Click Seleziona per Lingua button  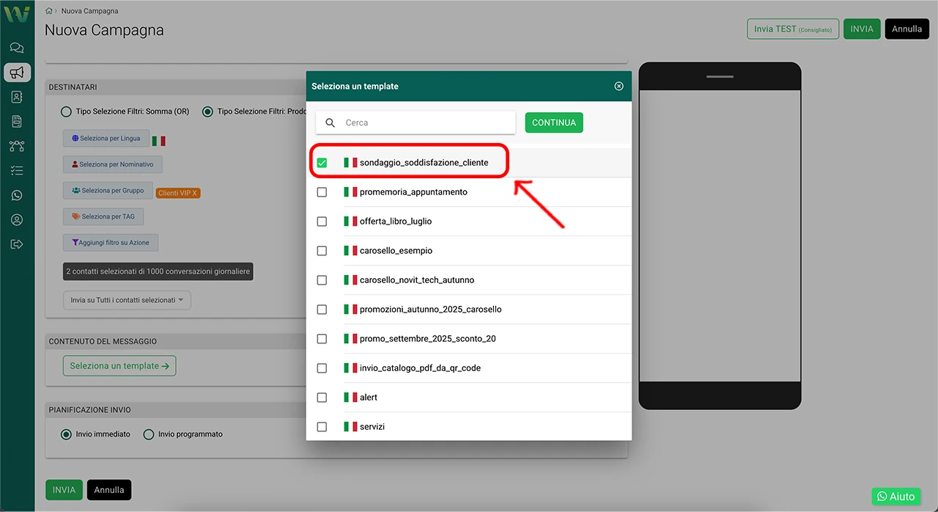pyautogui.click(x=106, y=139)
